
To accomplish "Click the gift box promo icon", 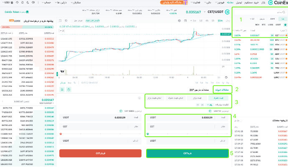I will [185, 2].
